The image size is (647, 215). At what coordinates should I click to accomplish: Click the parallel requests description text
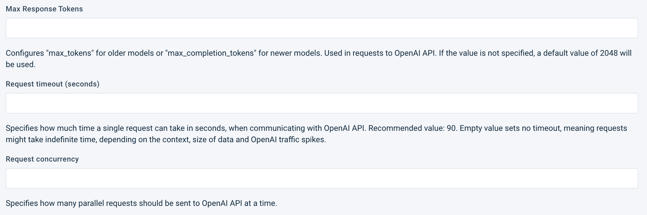point(141,203)
